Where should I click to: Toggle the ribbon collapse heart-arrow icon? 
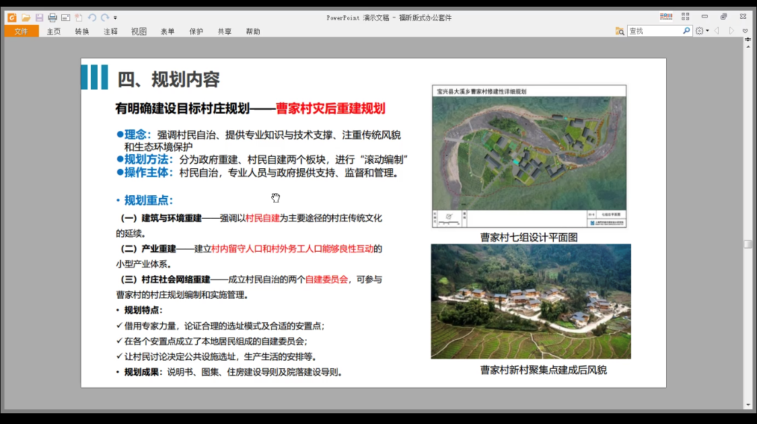[x=745, y=31]
